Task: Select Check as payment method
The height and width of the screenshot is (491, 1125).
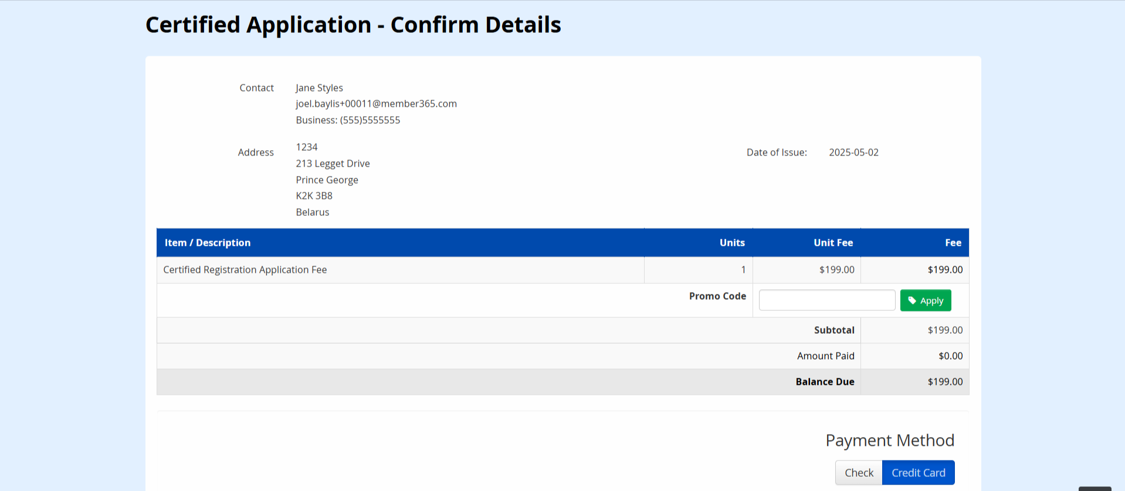Action: coord(859,473)
